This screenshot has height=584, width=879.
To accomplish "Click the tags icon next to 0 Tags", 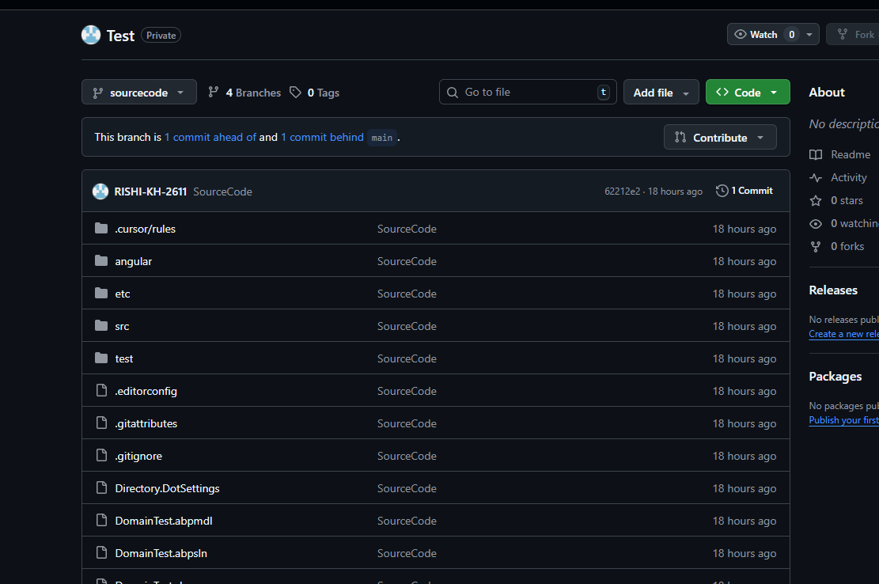I will [x=295, y=93].
